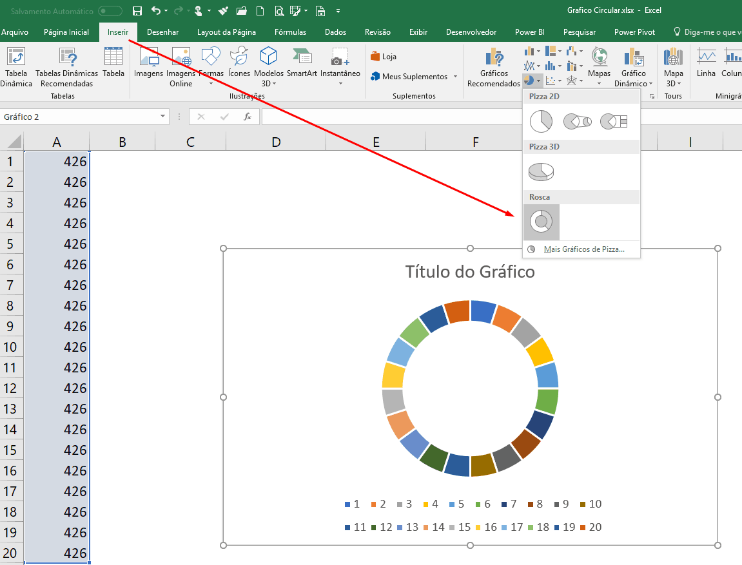Select the Rosca doughnut chart option
Image resolution: width=742 pixels, height=565 pixels.
coord(541,222)
